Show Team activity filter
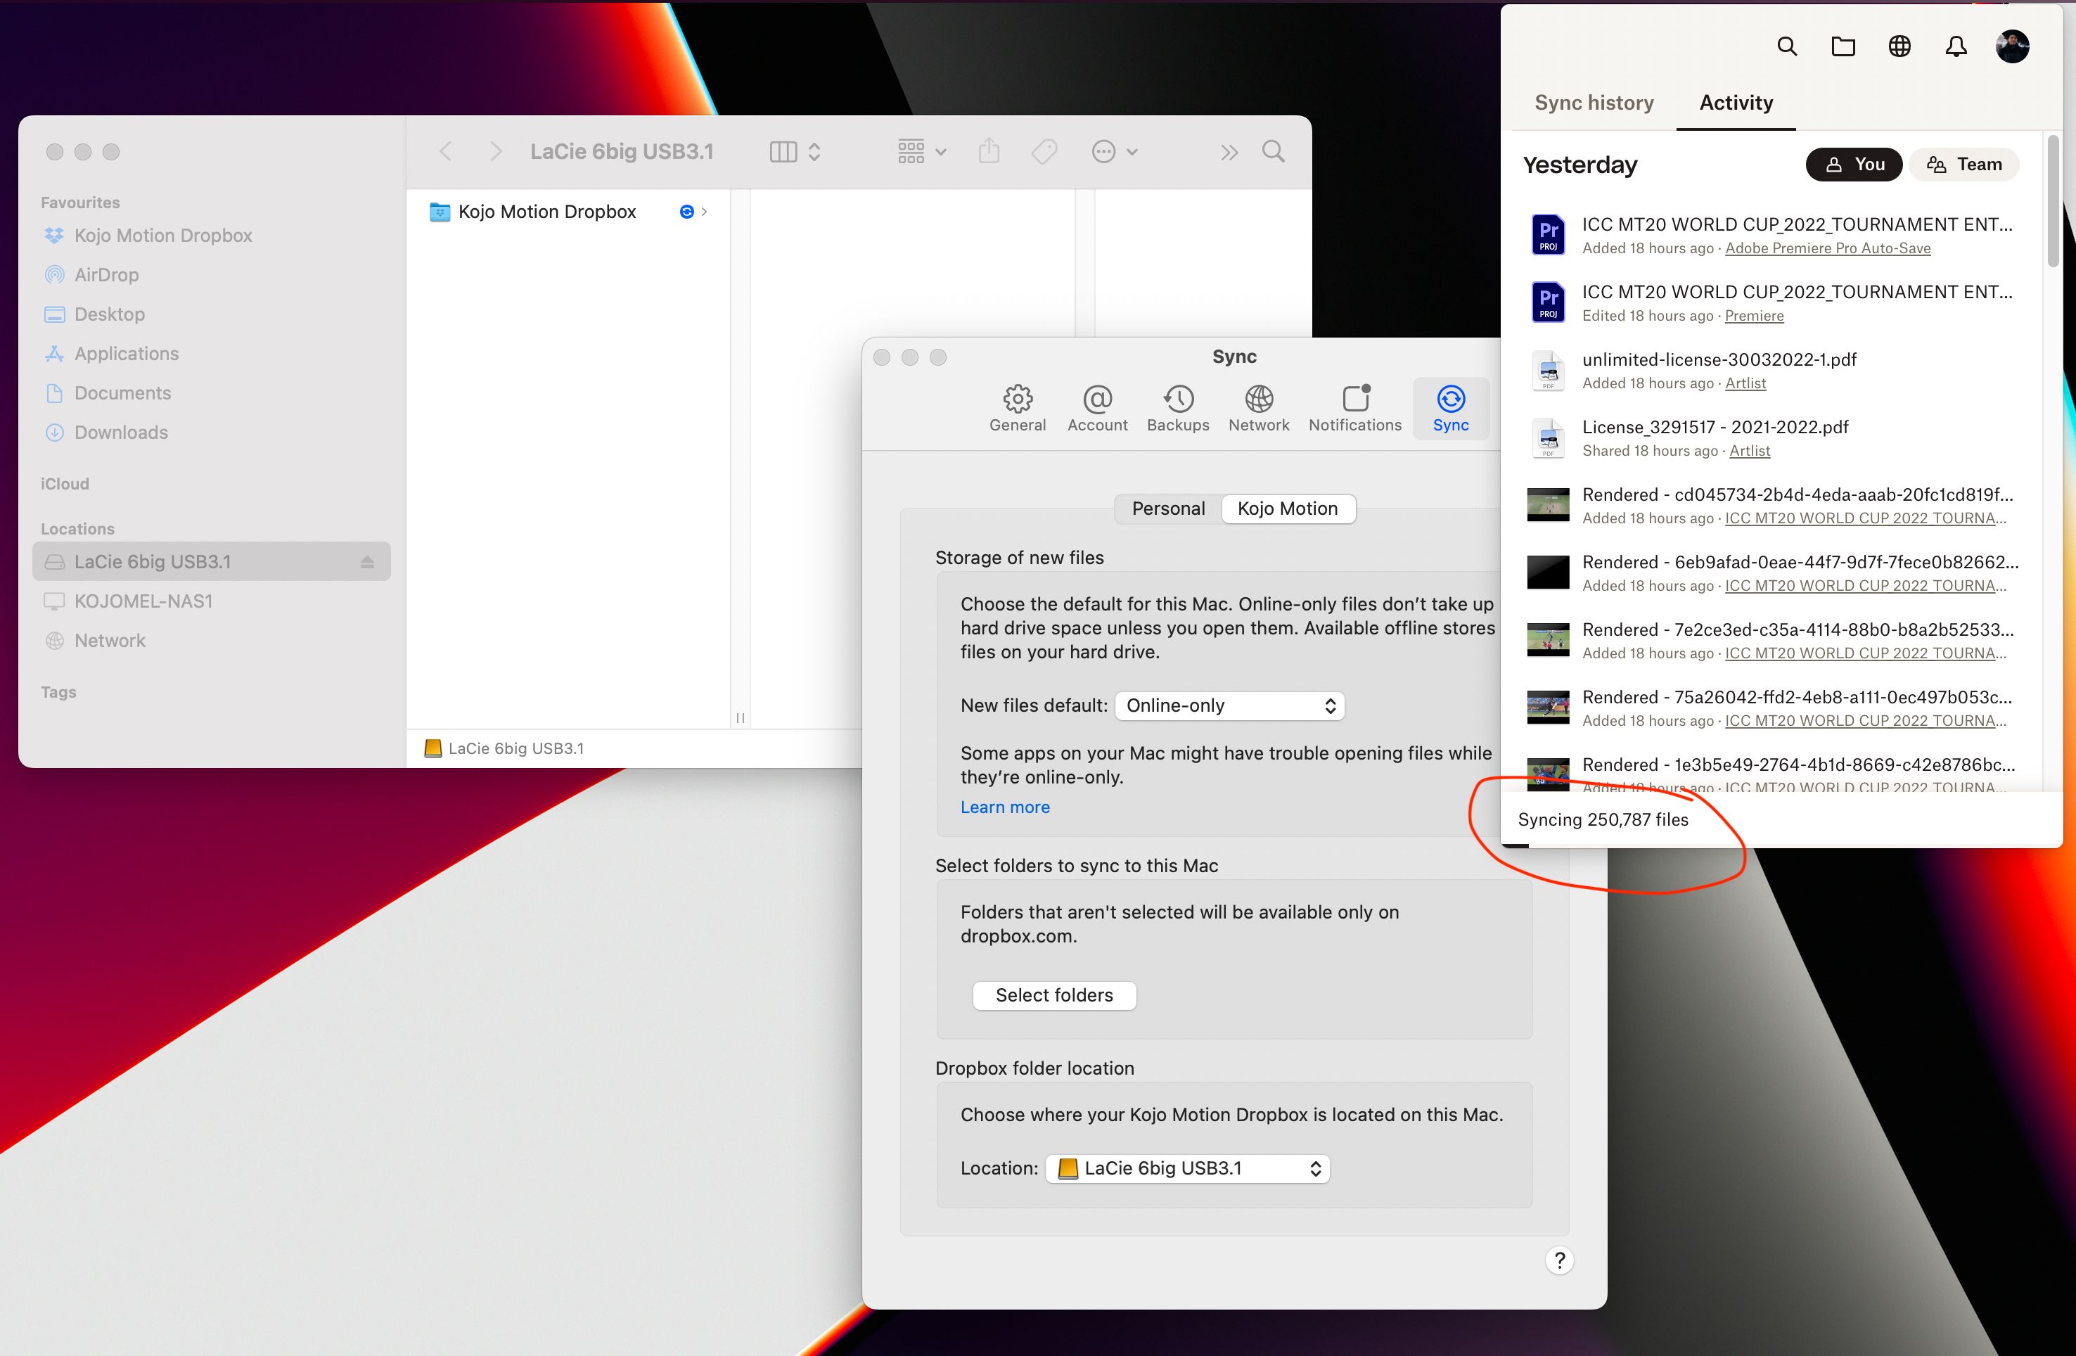Image resolution: width=2076 pixels, height=1356 pixels. pos(1963,164)
